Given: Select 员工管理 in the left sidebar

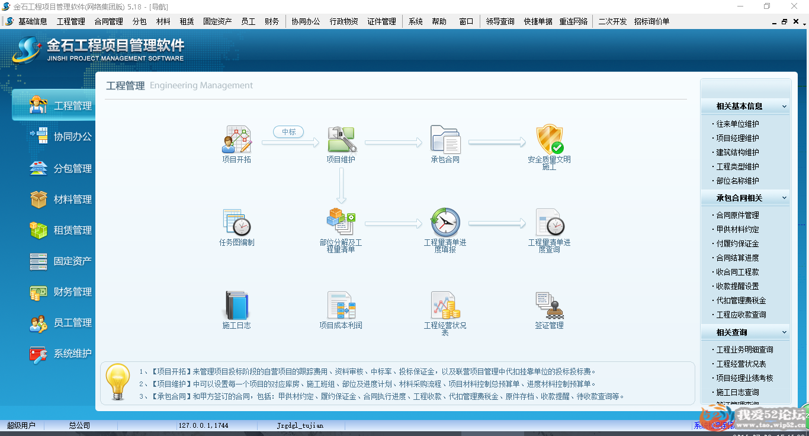Looking at the screenshot, I should coord(61,323).
